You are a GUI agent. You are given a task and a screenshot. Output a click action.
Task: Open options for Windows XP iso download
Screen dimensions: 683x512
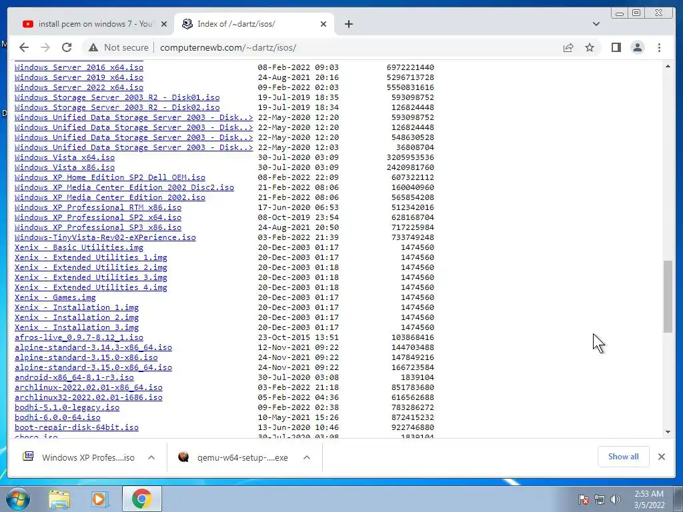click(151, 457)
